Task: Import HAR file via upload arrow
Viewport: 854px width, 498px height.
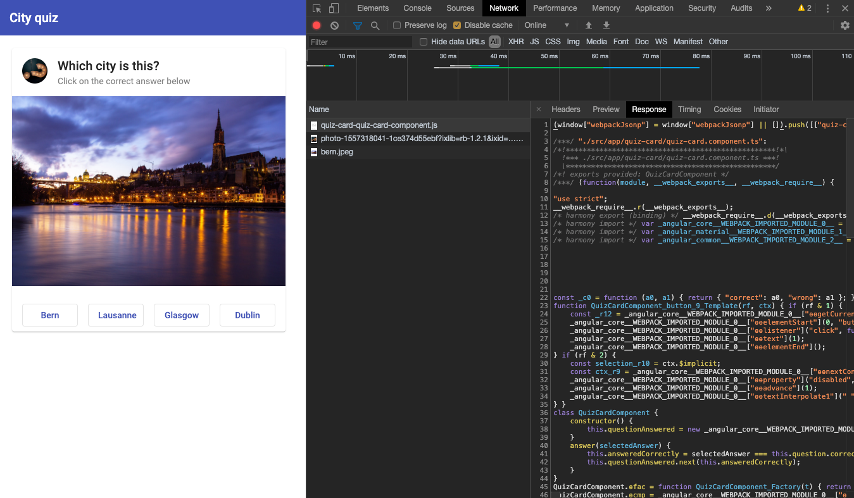Action: click(588, 25)
